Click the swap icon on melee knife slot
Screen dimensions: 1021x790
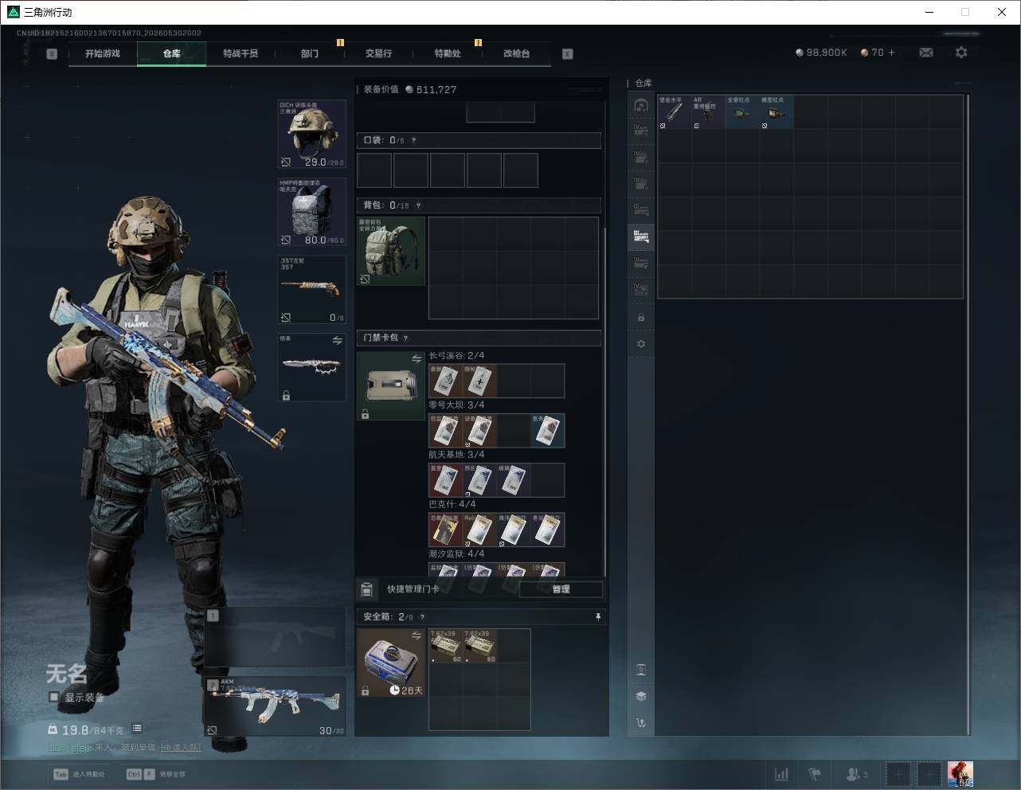[x=338, y=340]
